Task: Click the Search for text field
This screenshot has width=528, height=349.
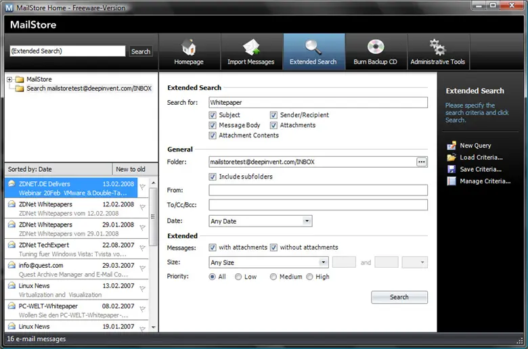Action: point(318,103)
